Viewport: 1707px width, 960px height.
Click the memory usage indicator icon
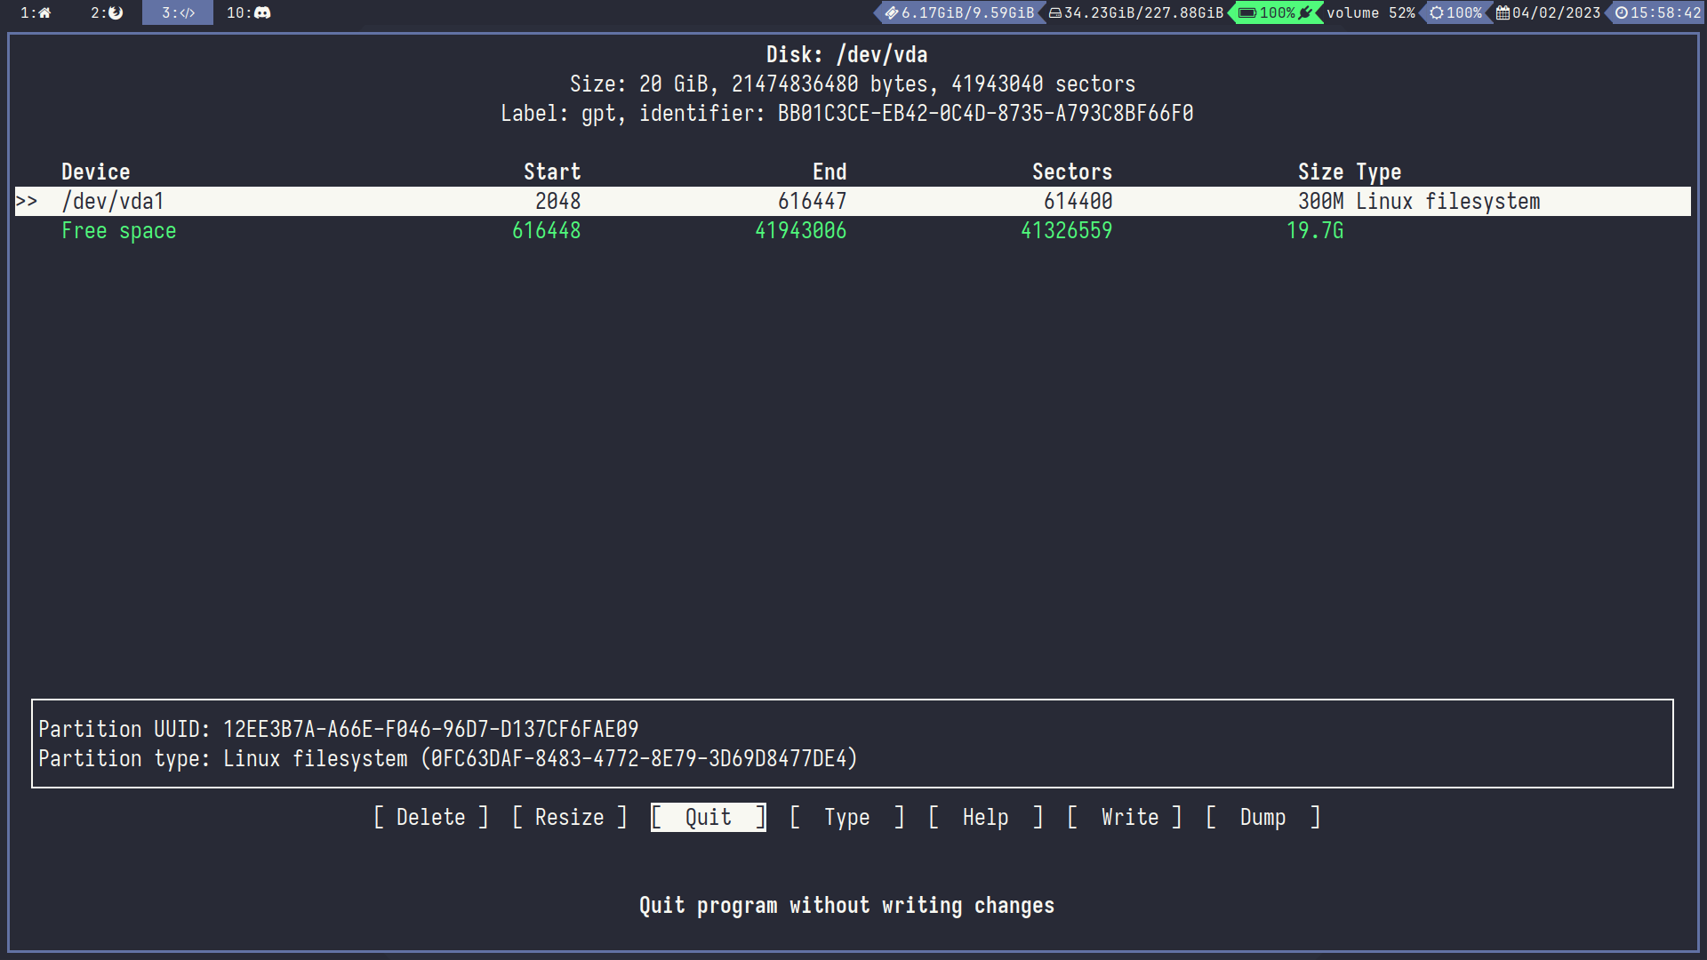point(891,12)
